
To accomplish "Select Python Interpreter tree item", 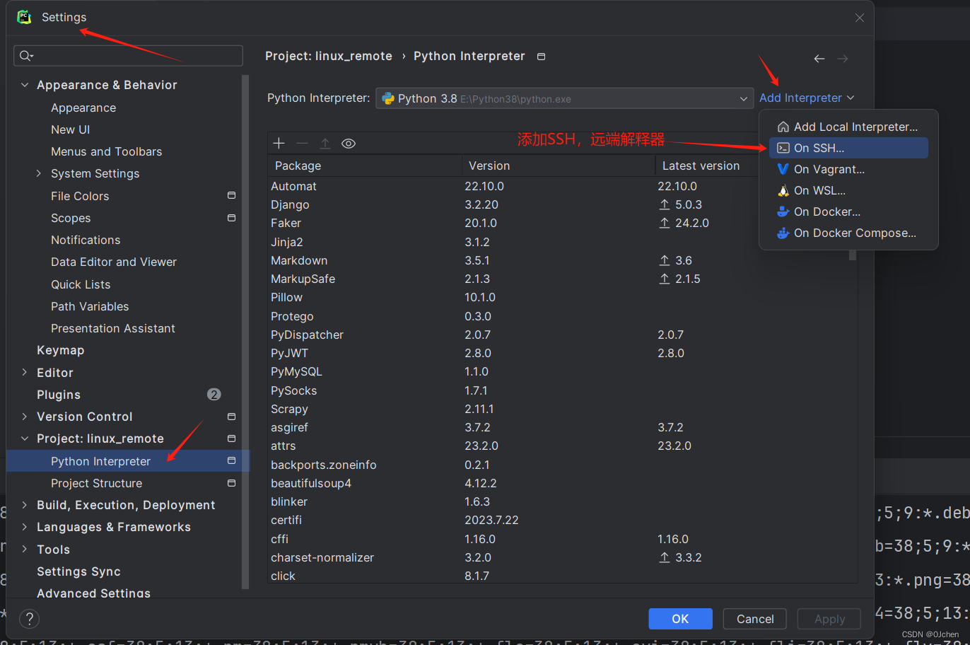I will click(127, 461).
